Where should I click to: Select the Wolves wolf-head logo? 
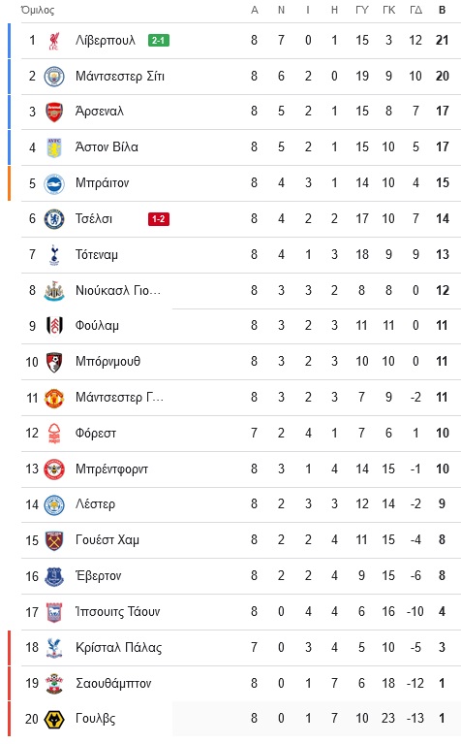[54, 720]
